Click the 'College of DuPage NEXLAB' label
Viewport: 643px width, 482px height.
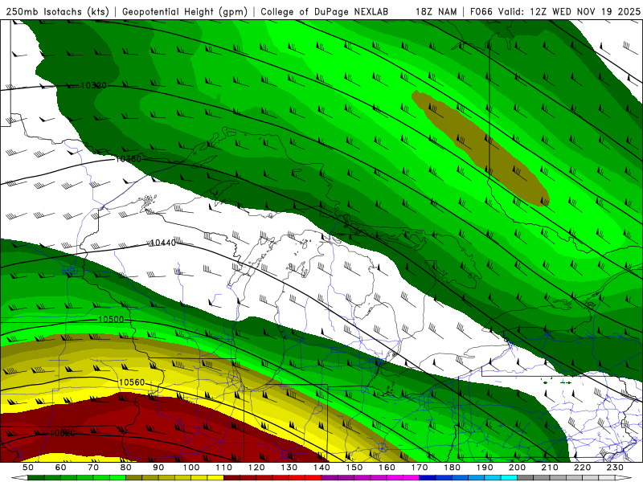click(x=324, y=11)
